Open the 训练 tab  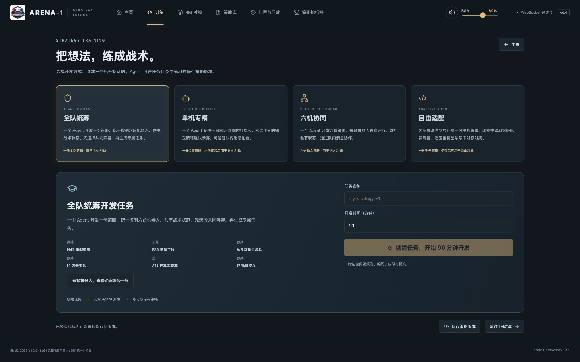pyautogui.click(x=155, y=12)
